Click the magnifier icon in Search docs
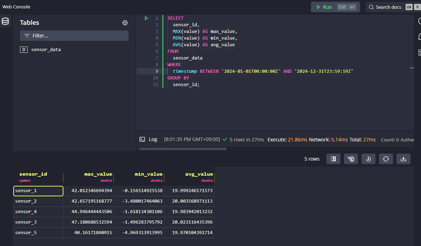The height and width of the screenshot is (246, 421). coord(372,7)
